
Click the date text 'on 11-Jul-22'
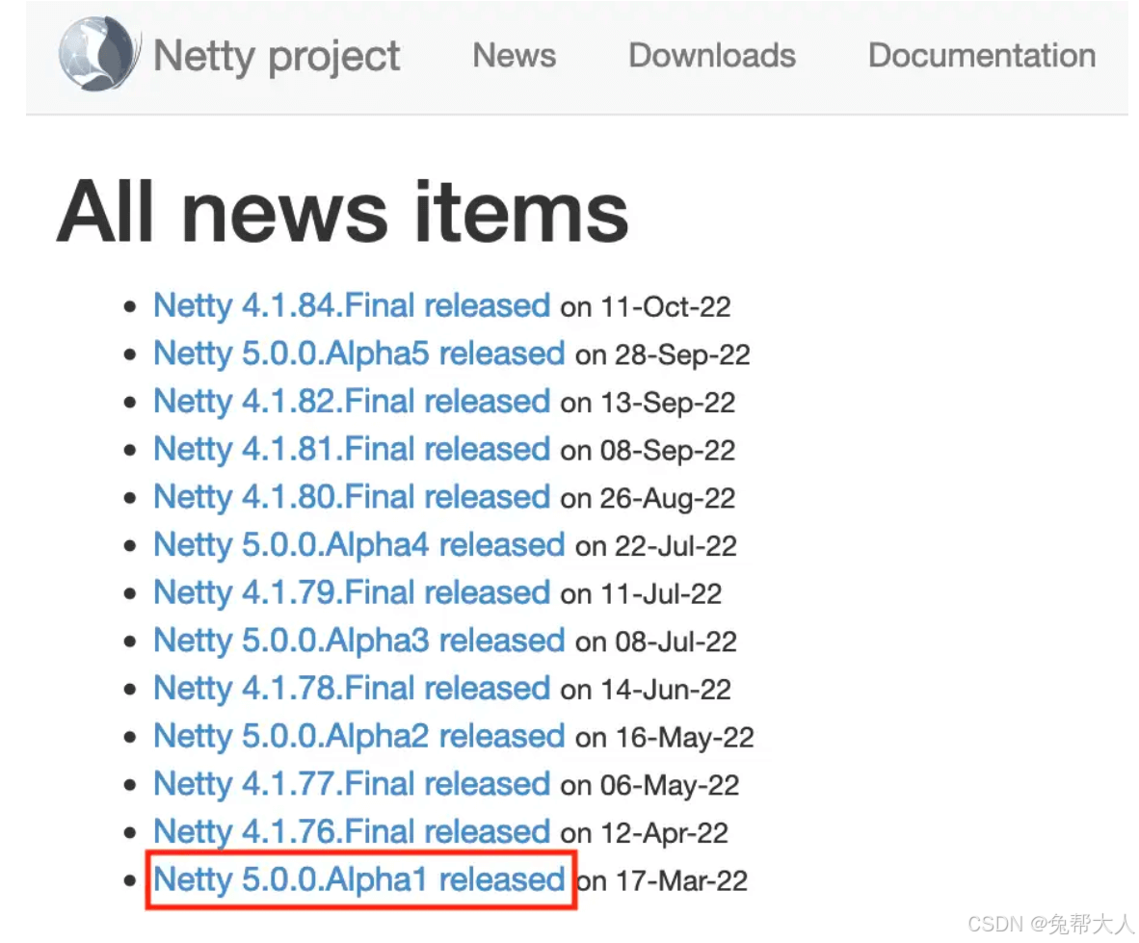point(641,593)
